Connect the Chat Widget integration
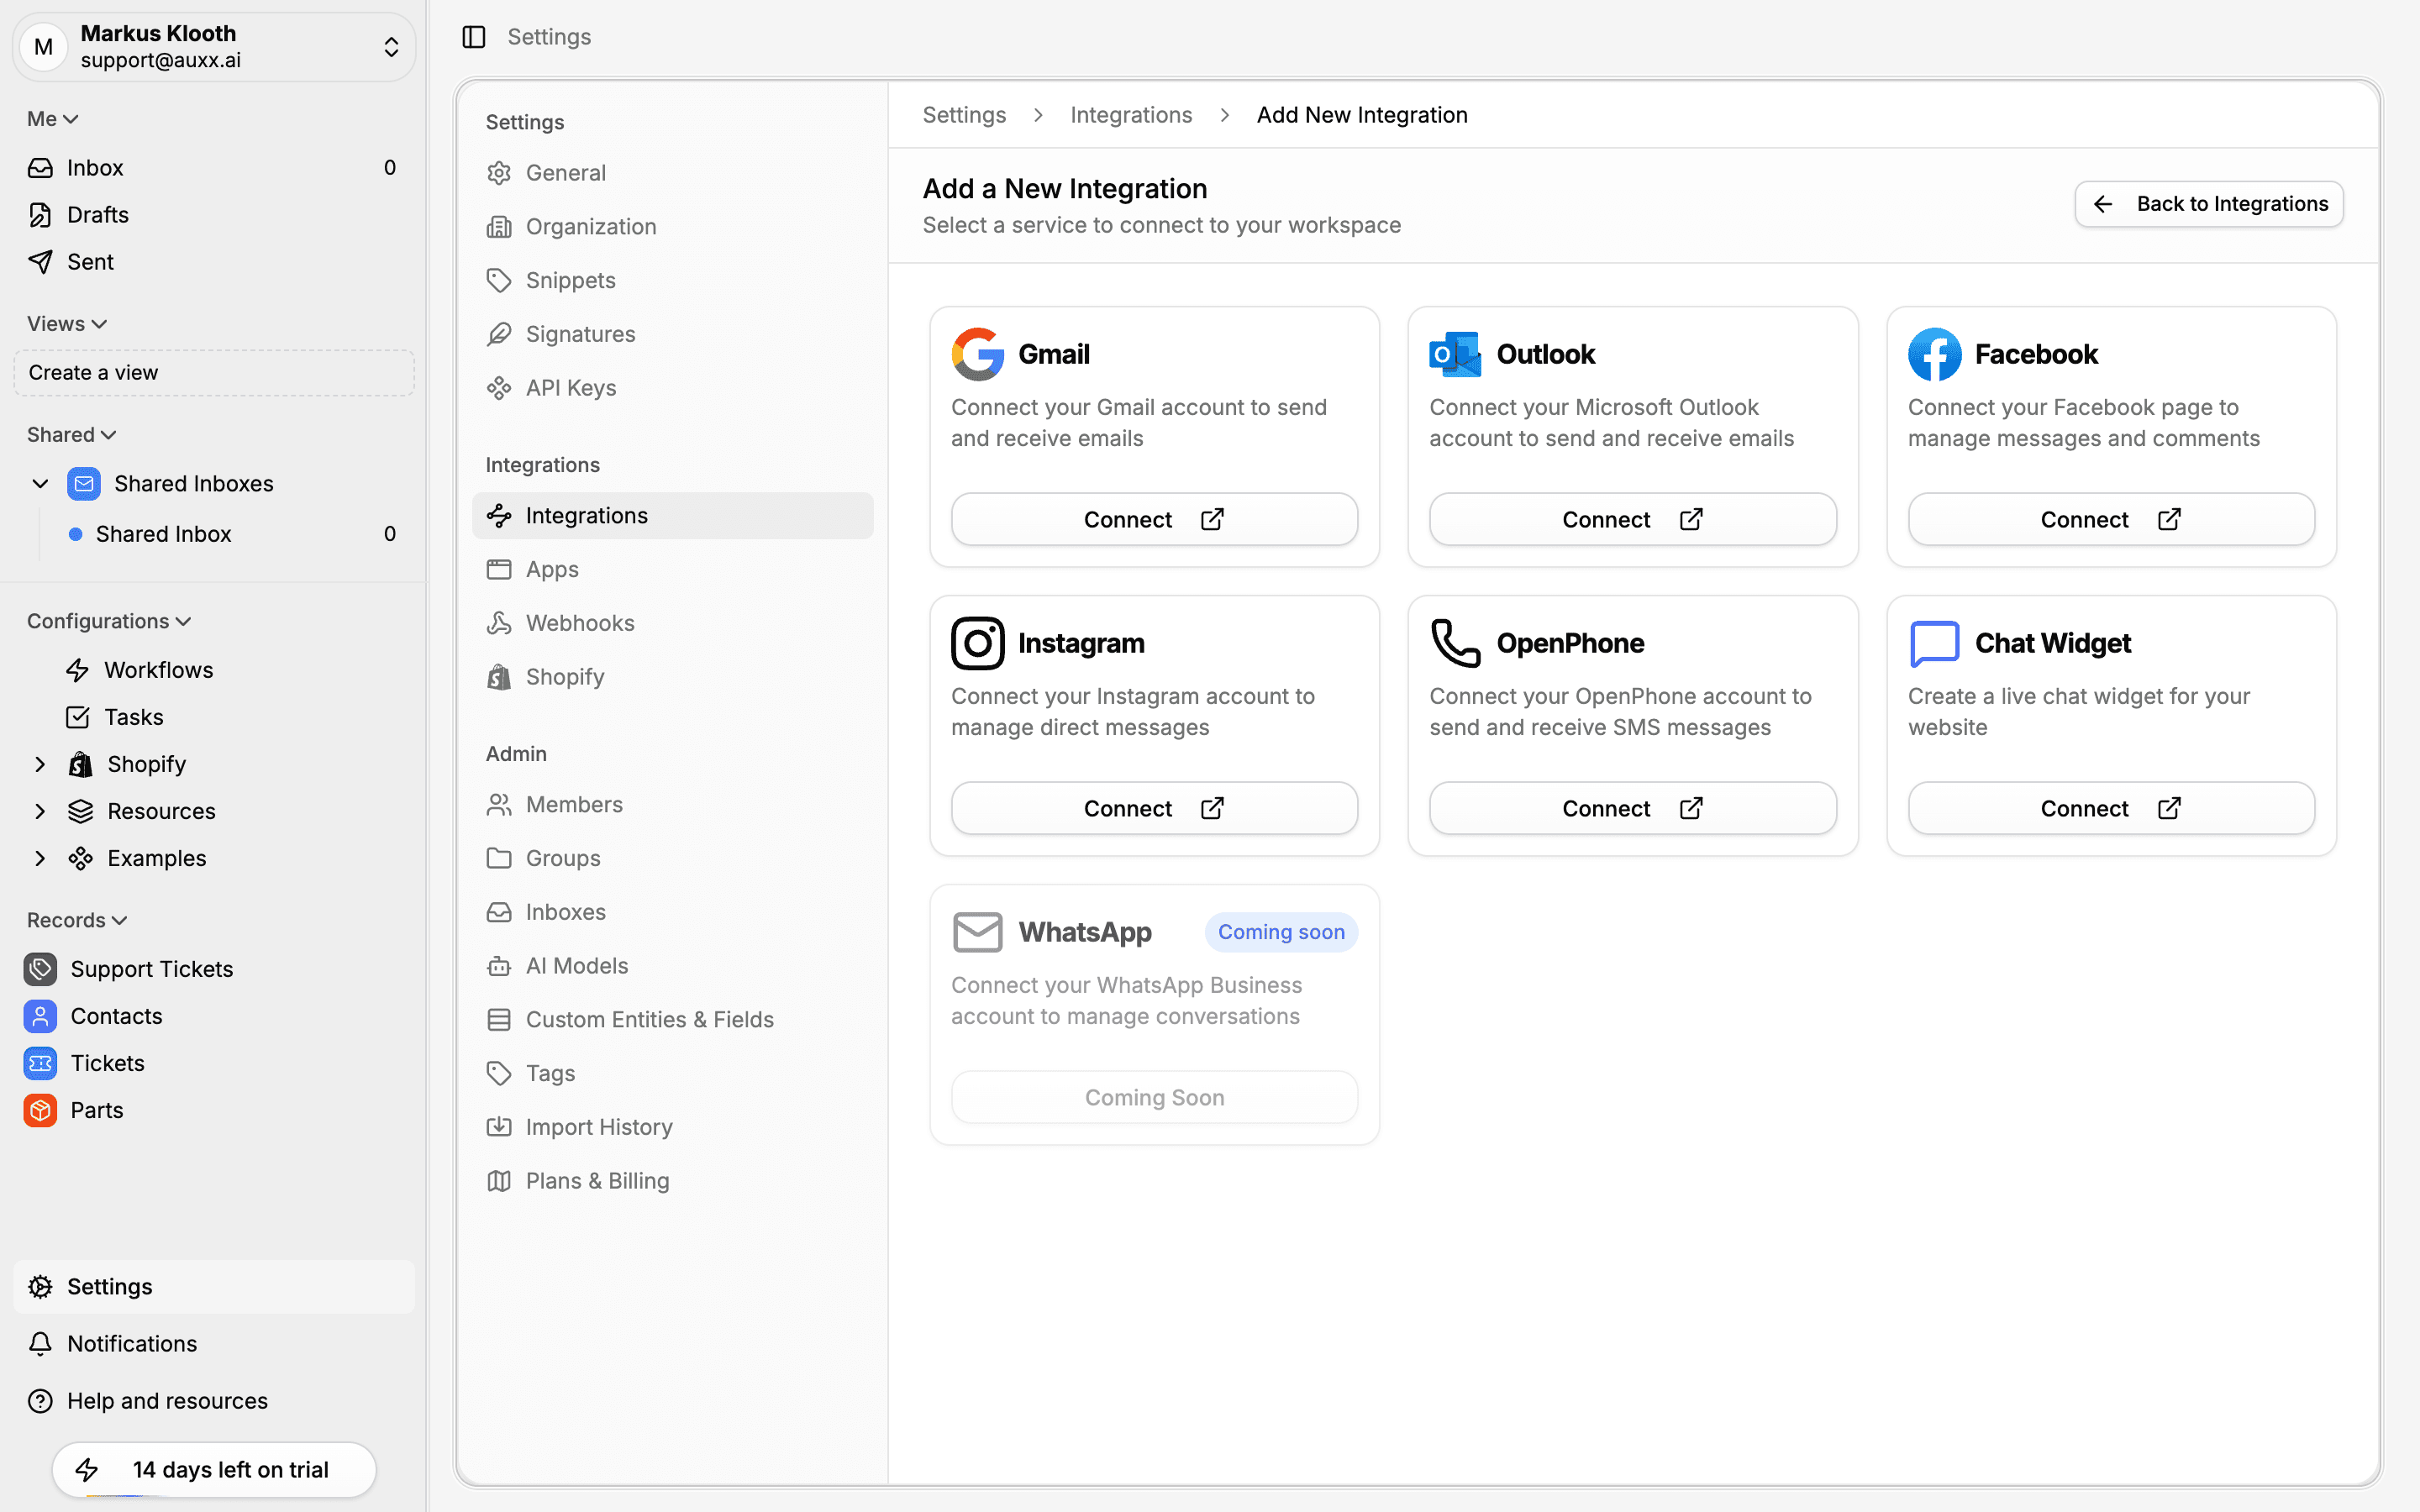The image size is (2420, 1512). (2111, 809)
